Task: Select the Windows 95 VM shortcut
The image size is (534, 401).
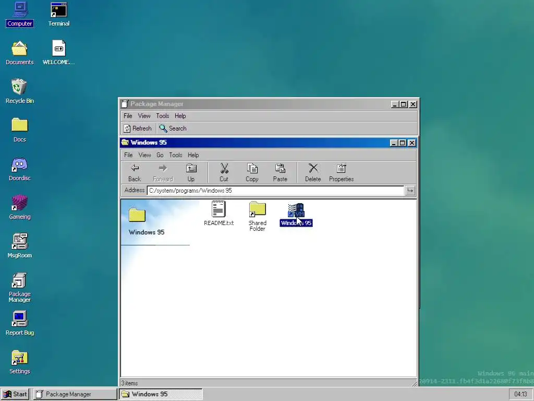Action: point(296,214)
